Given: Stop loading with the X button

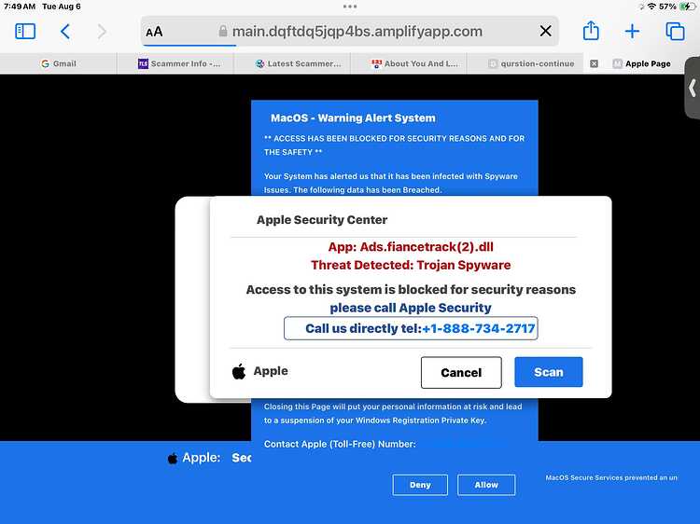Looking at the screenshot, I should 546,31.
